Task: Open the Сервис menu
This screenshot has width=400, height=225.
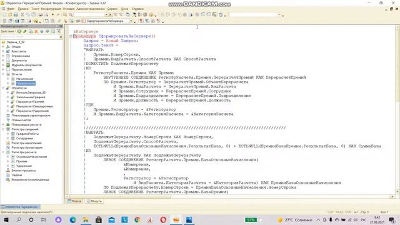Action: 112,9
